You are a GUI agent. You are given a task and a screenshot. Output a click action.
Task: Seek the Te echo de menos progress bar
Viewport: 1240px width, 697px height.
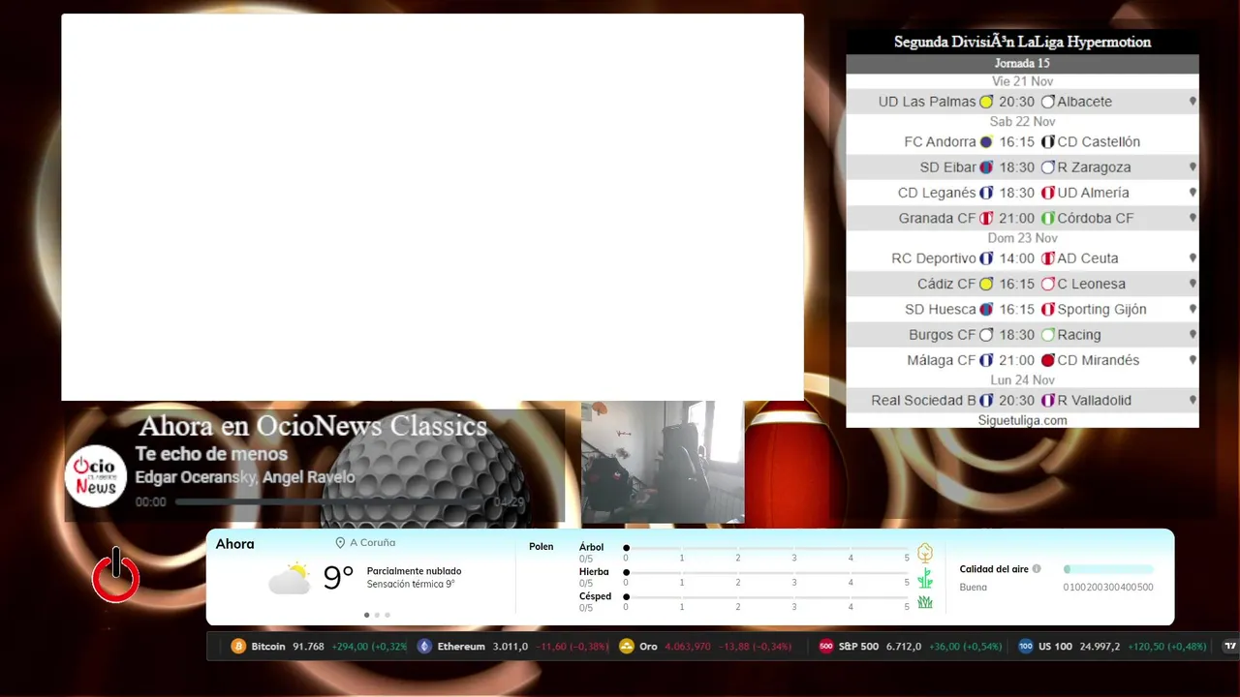point(330,502)
